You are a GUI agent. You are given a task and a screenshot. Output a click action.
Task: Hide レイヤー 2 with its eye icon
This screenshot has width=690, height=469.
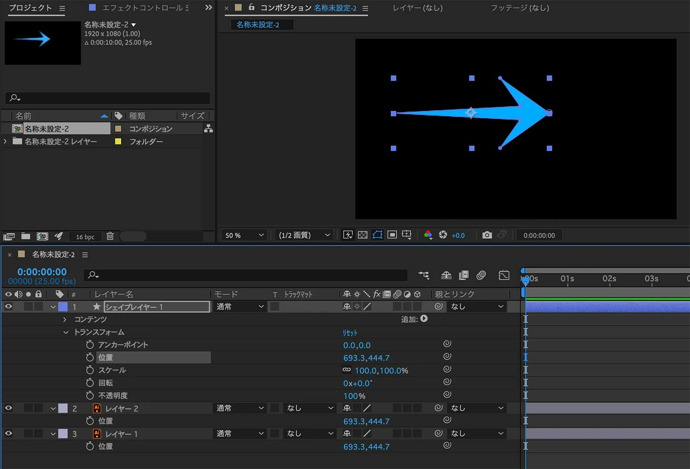8,408
